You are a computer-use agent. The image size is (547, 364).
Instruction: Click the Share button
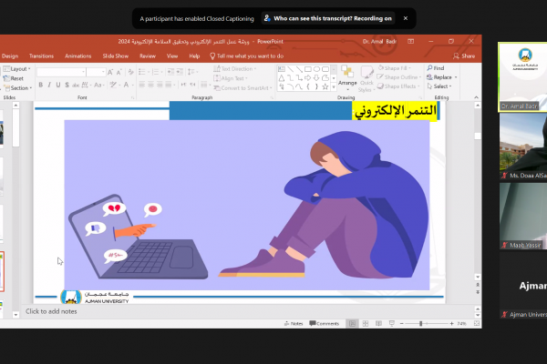coord(464,56)
